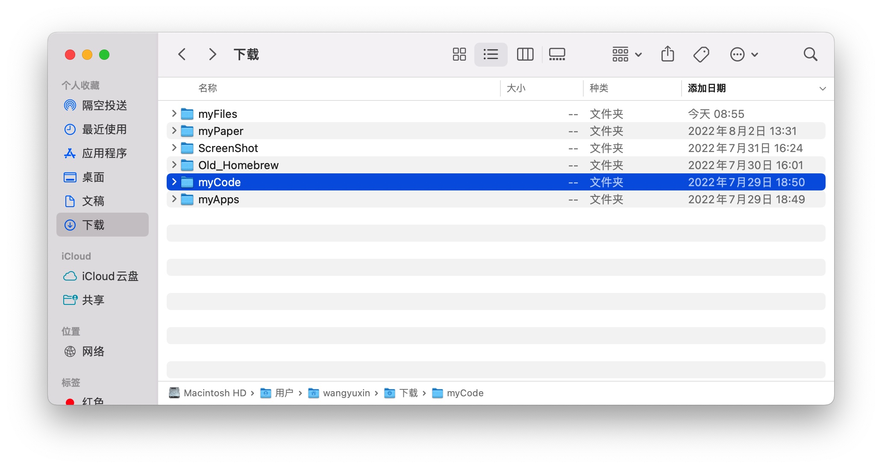Sort by the 添加日期 column header

pos(707,88)
